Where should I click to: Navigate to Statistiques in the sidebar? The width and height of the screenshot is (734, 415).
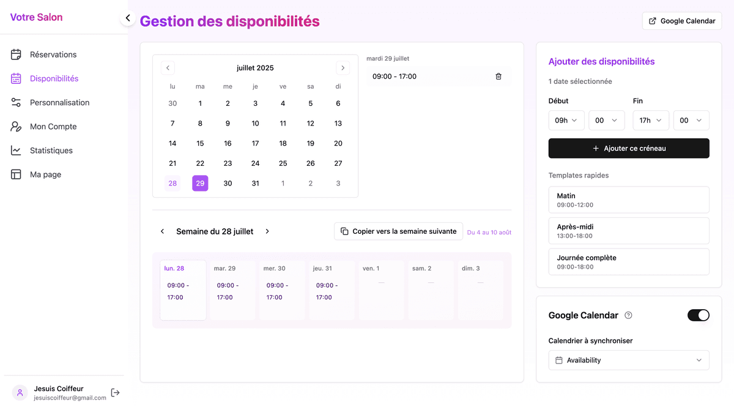point(51,151)
